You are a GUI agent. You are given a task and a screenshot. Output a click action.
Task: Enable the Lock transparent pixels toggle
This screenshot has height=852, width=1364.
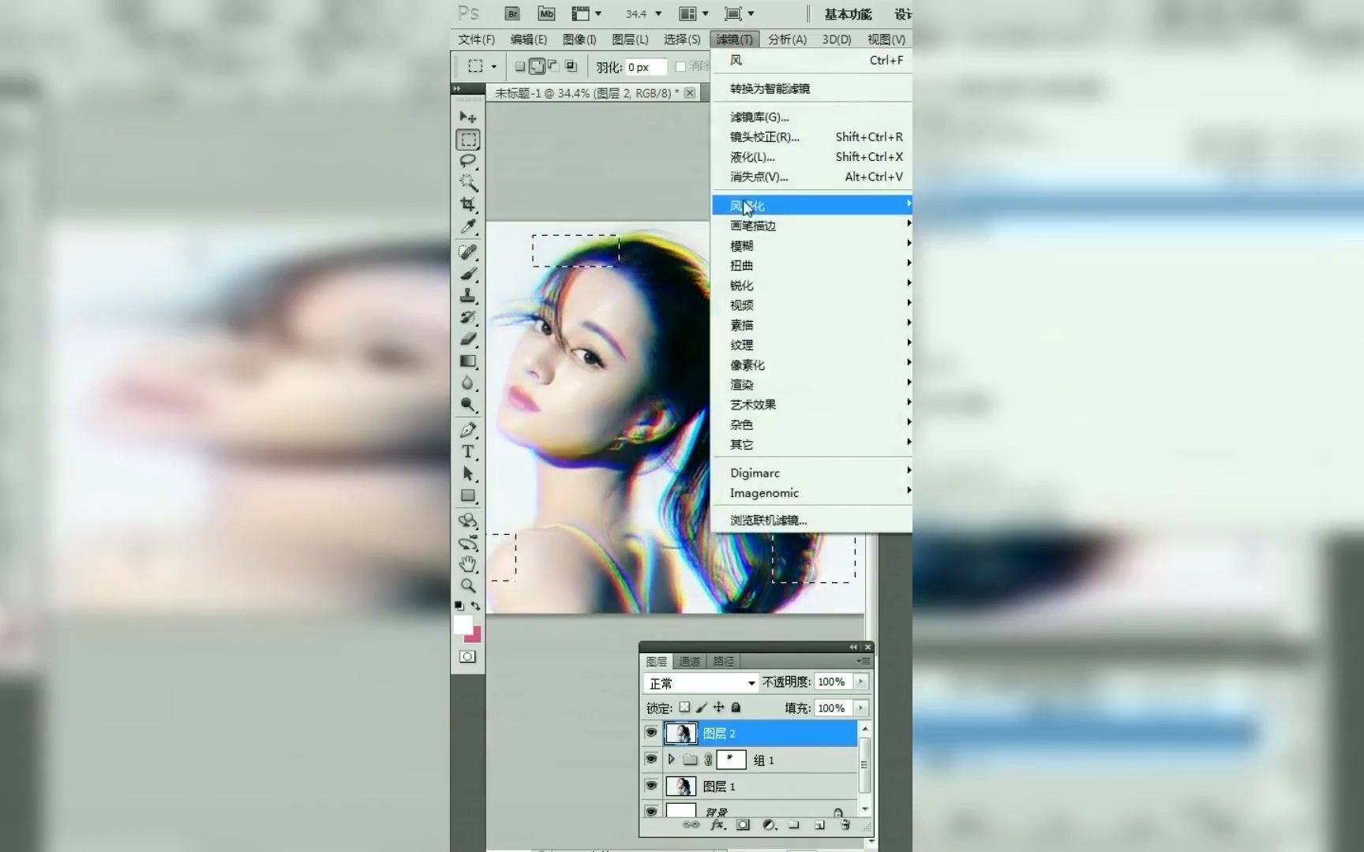click(x=684, y=708)
